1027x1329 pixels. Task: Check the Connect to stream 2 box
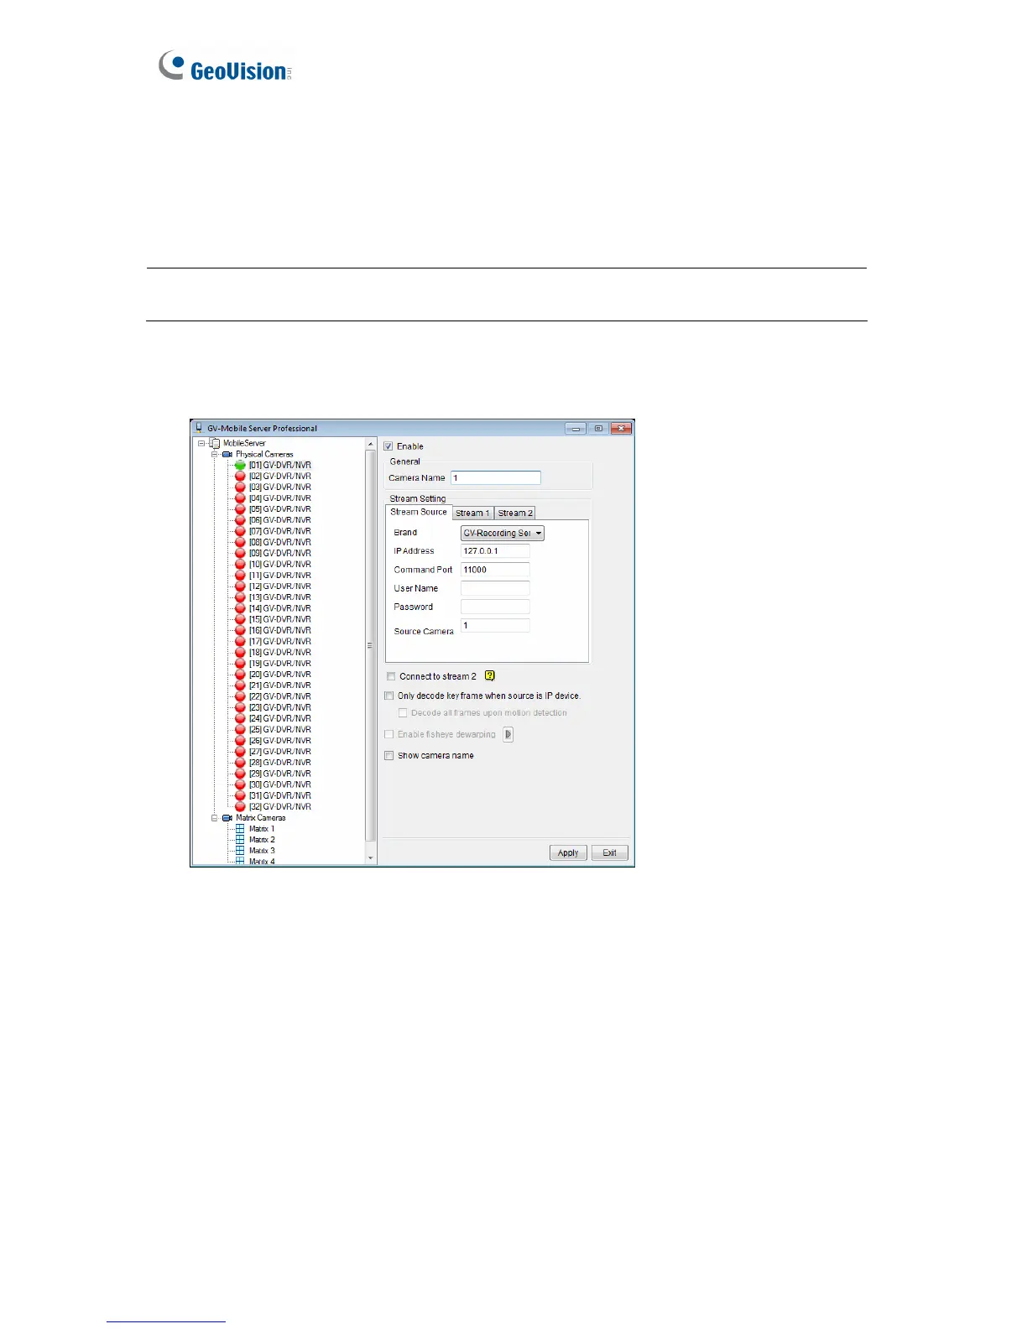coord(391,676)
